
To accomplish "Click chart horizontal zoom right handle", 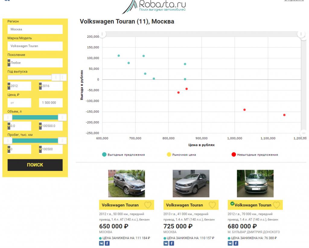I will [x=301, y=34].
